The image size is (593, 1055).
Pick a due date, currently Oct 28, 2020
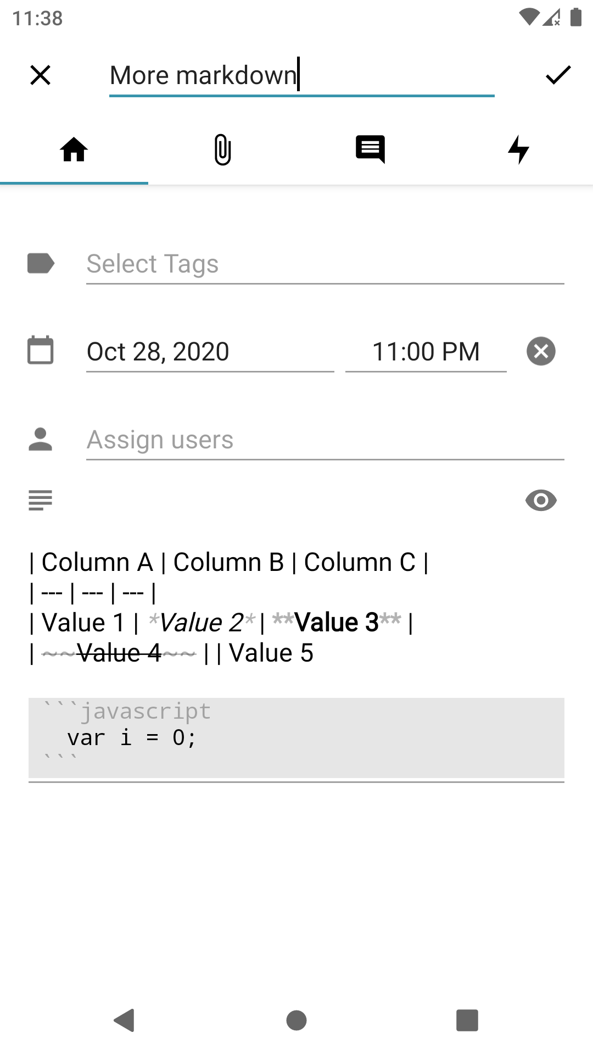[210, 352]
